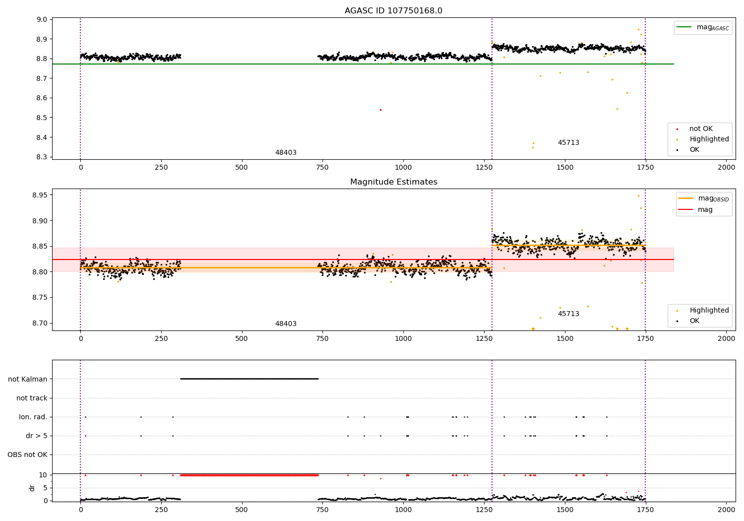Select the 8.70 y-axis tick
Viewport: 744px width, 521px height.
[x=40, y=323]
